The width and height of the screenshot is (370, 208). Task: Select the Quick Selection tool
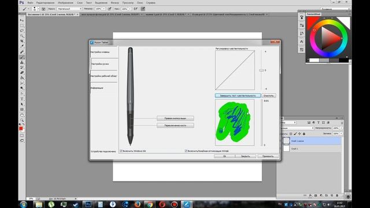[x=22, y=36]
